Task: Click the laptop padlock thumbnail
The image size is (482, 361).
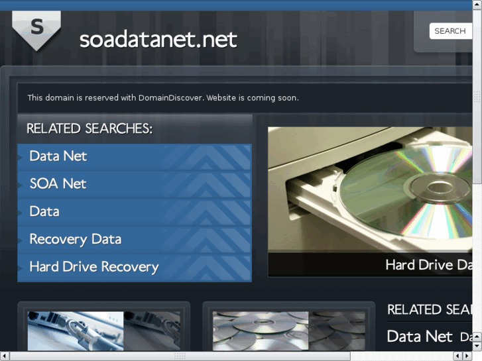Action: coord(104,331)
